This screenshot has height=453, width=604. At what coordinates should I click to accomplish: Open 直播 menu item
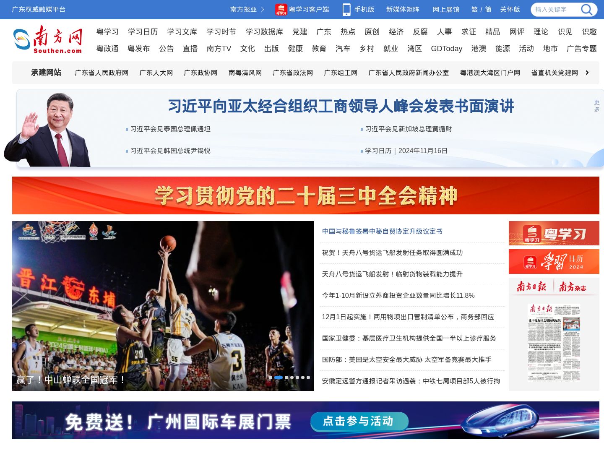pyautogui.click(x=190, y=49)
